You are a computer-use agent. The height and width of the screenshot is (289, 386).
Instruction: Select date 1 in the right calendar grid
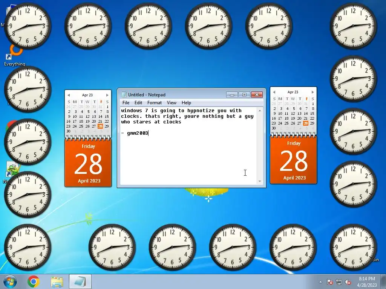click(x=312, y=104)
